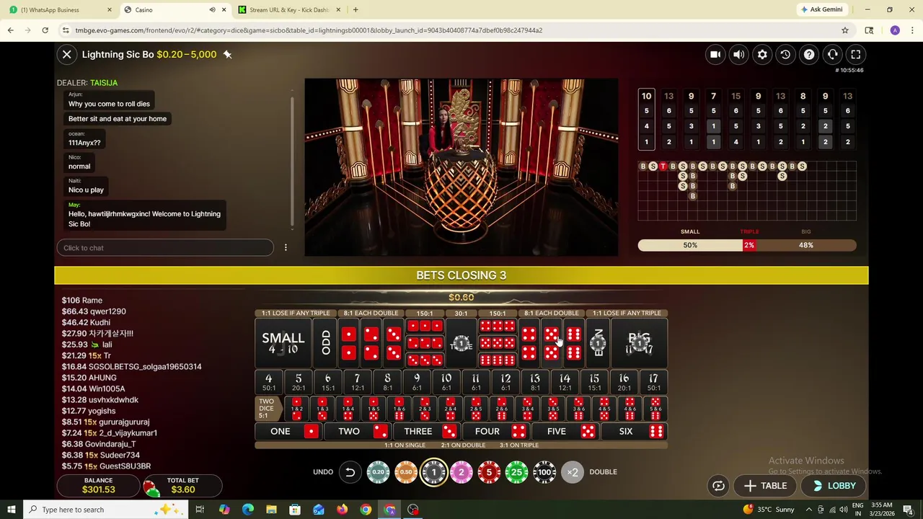The height and width of the screenshot is (519, 923).
Task: Select the green 25 chip
Action: pyautogui.click(x=516, y=472)
